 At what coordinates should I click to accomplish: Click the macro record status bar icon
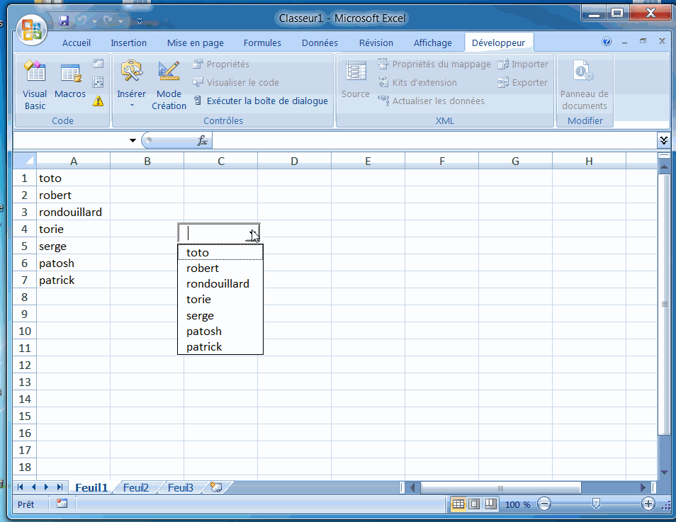(62, 504)
